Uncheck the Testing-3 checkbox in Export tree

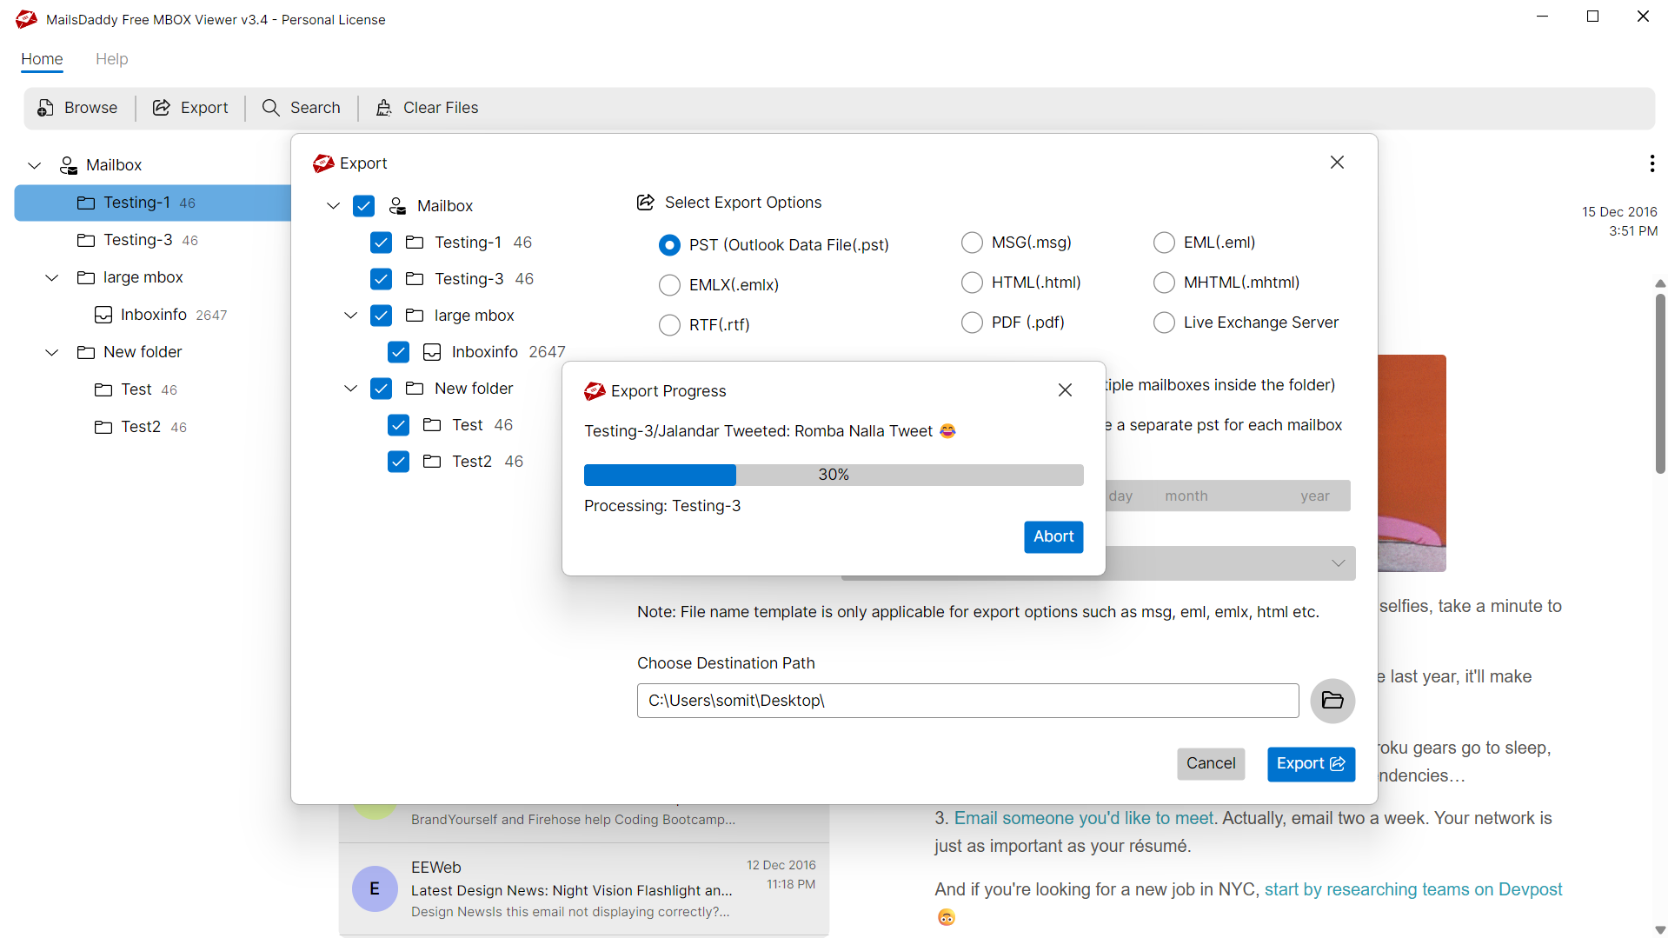coord(381,279)
